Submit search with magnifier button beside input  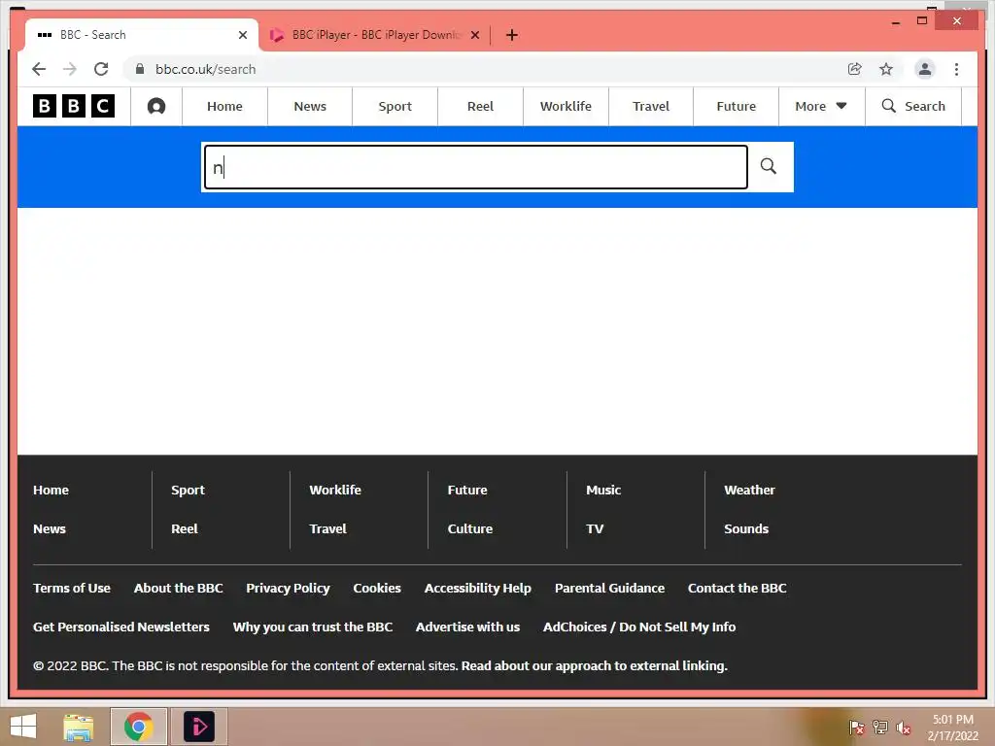coord(769,166)
